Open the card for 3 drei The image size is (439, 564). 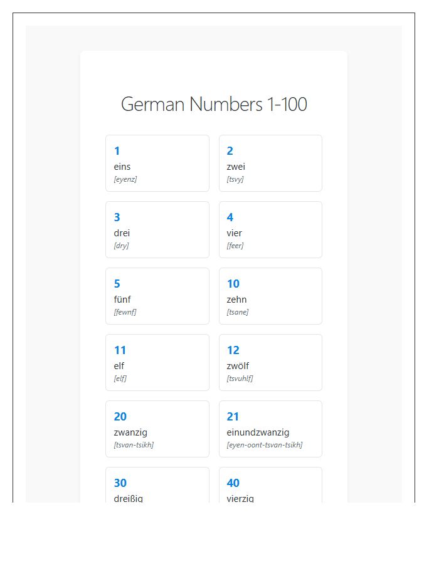pos(157,229)
